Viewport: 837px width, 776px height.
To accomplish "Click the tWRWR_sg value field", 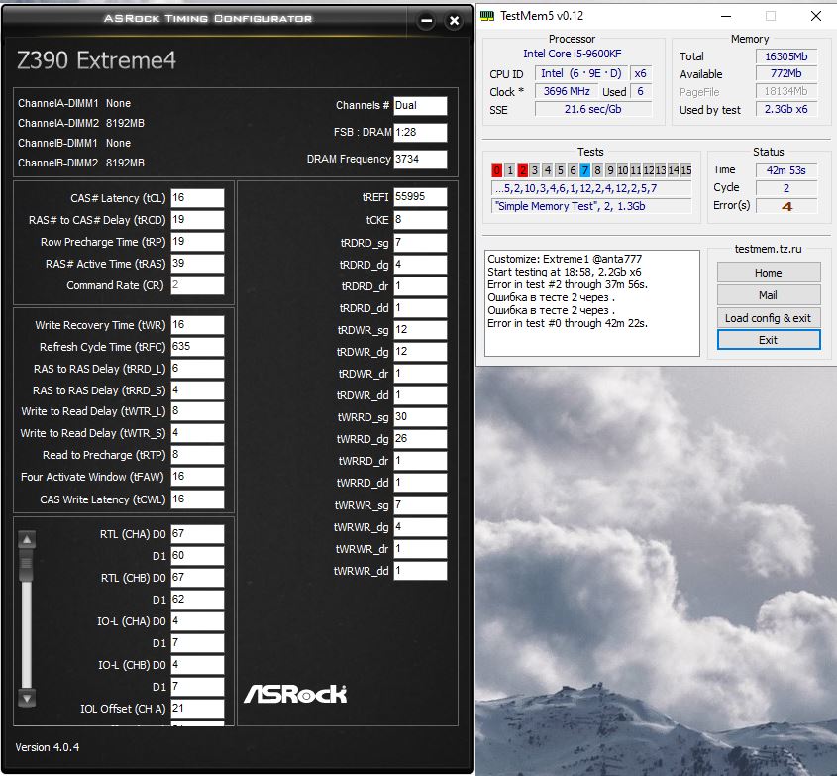I will tap(420, 505).
